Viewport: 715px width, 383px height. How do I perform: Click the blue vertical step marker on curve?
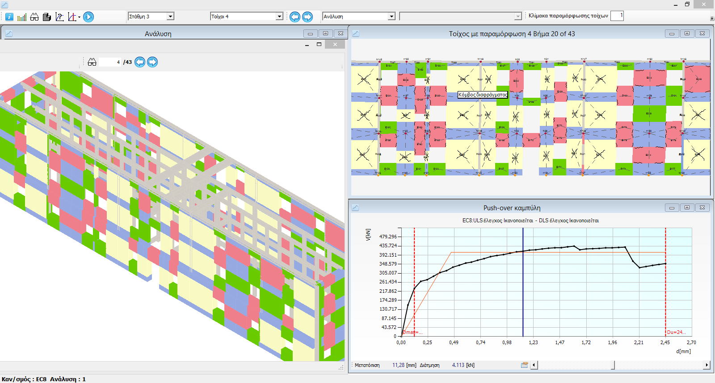tap(523, 282)
